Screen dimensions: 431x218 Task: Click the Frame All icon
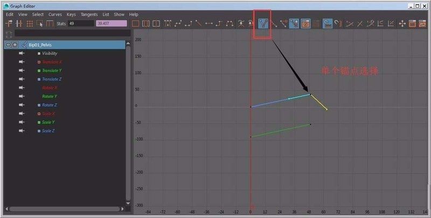(x=135, y=24)
